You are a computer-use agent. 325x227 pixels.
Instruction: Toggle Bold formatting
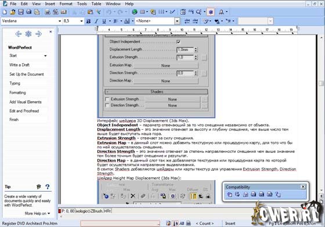coord(88,21)
